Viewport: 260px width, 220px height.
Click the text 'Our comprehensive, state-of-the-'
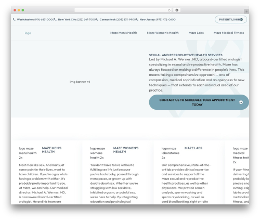click(x=186, y=165)
